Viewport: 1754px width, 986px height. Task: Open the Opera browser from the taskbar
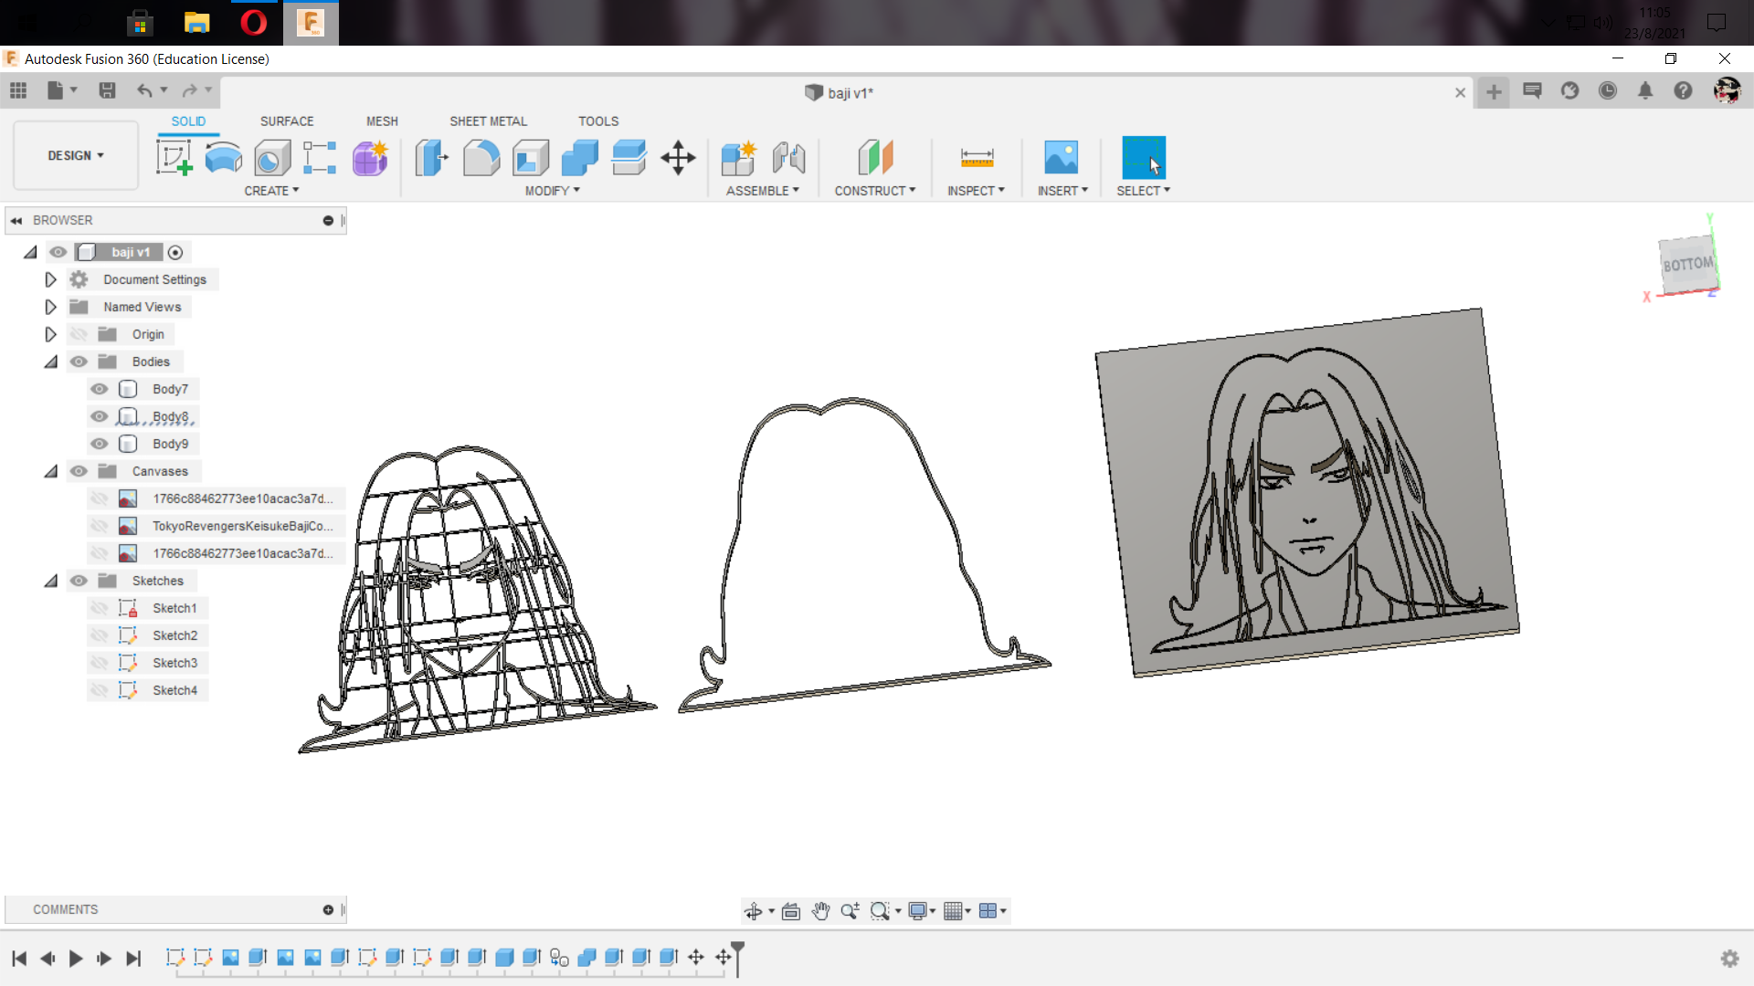click(253, 22)
